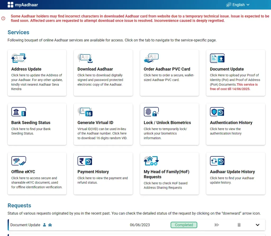Screen dimensions: 271x236
Task: Click the myAadhaar header title
Action: [26, 5]
